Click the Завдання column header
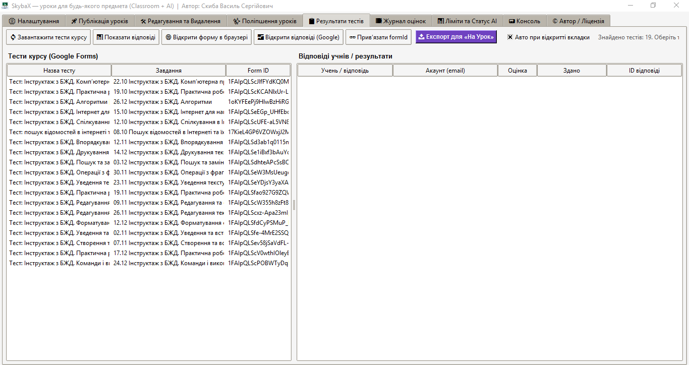The height and width of the screenshot is (365, 689). coord(168,71)
